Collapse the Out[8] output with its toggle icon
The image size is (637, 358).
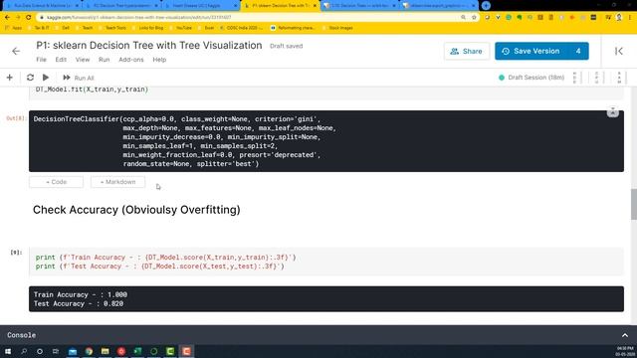pos(613,111)
